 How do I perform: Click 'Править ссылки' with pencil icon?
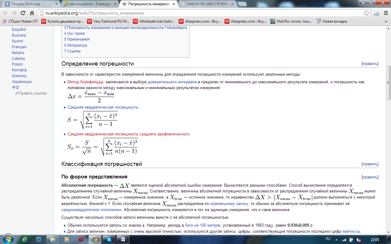pos(31,93)
